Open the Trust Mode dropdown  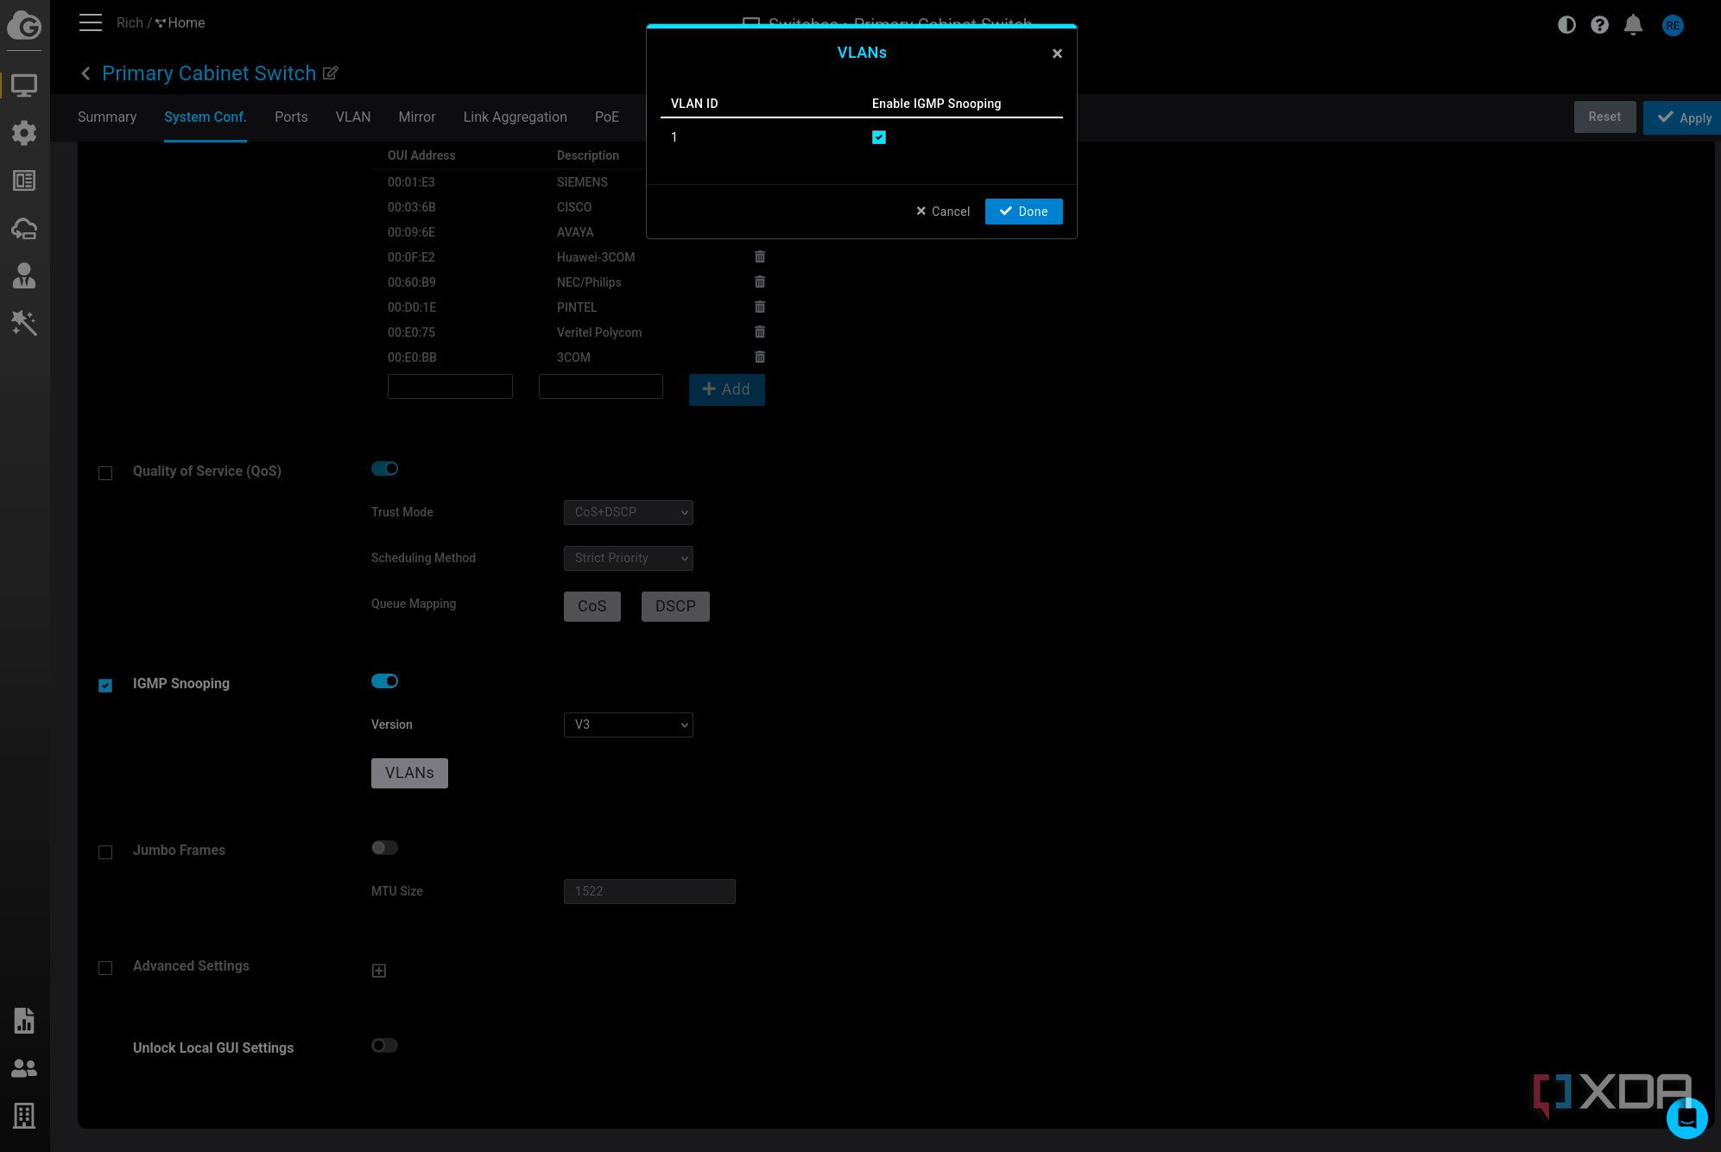tap(628, 512)
